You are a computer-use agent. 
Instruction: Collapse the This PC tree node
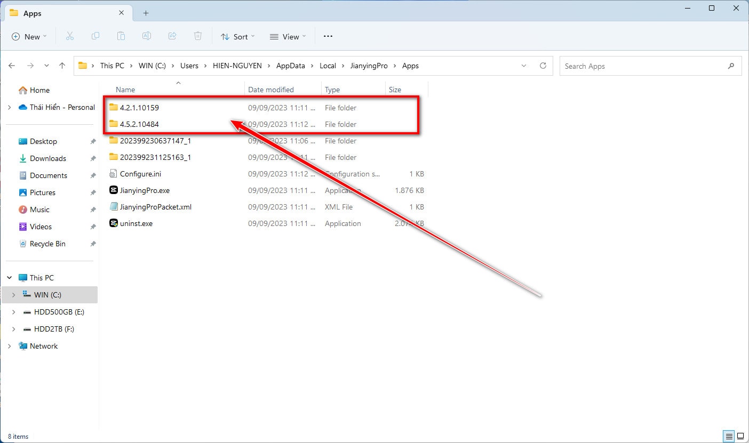click(x=9, y=278)
